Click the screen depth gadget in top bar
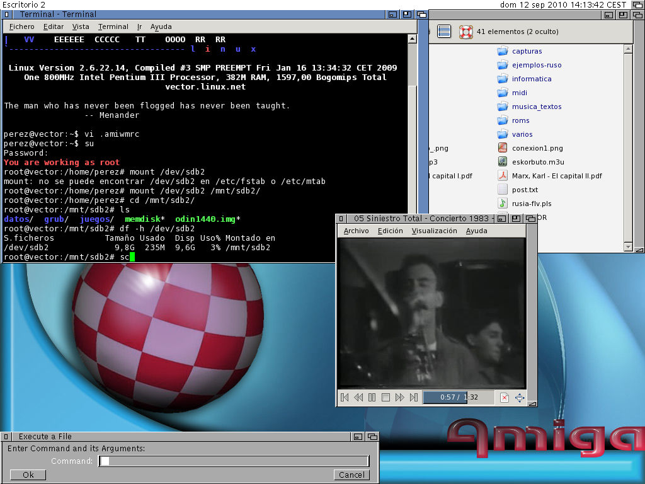Screen dimensions: 645x484 click(637, 5)
